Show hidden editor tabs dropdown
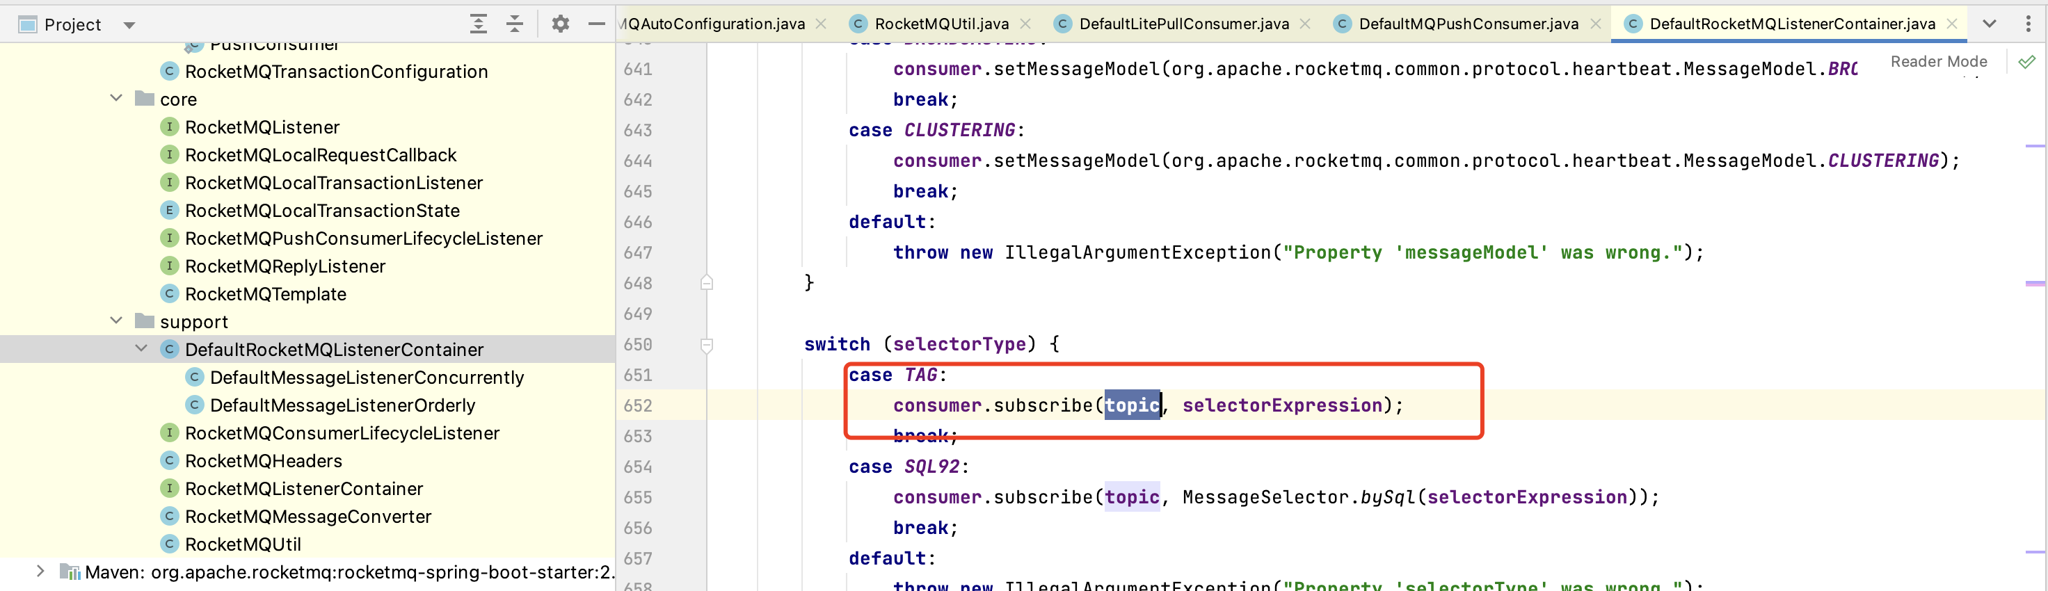 coord(1989,24)
